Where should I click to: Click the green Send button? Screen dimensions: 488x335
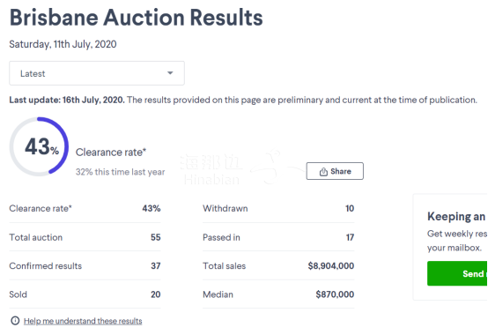click(x=457, y=273)
